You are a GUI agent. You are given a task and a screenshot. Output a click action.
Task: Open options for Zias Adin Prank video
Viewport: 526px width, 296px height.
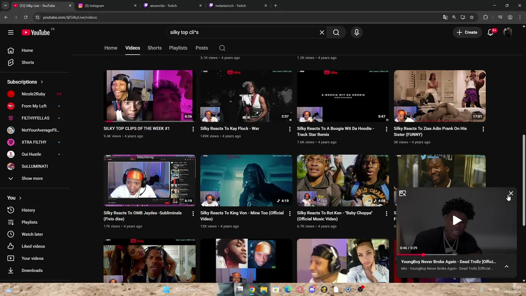[x=483, y=129]
